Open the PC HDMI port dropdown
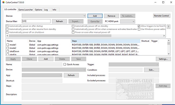Viewport: 175px width, 105px height. click(x=128, y=21)
